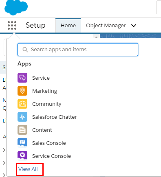Click the Salesforce cloud logo

point(16,7)
